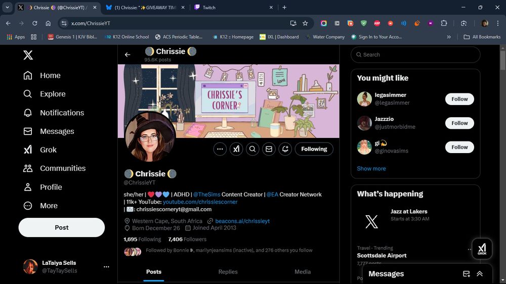Click the Search input field

(415, 55)
